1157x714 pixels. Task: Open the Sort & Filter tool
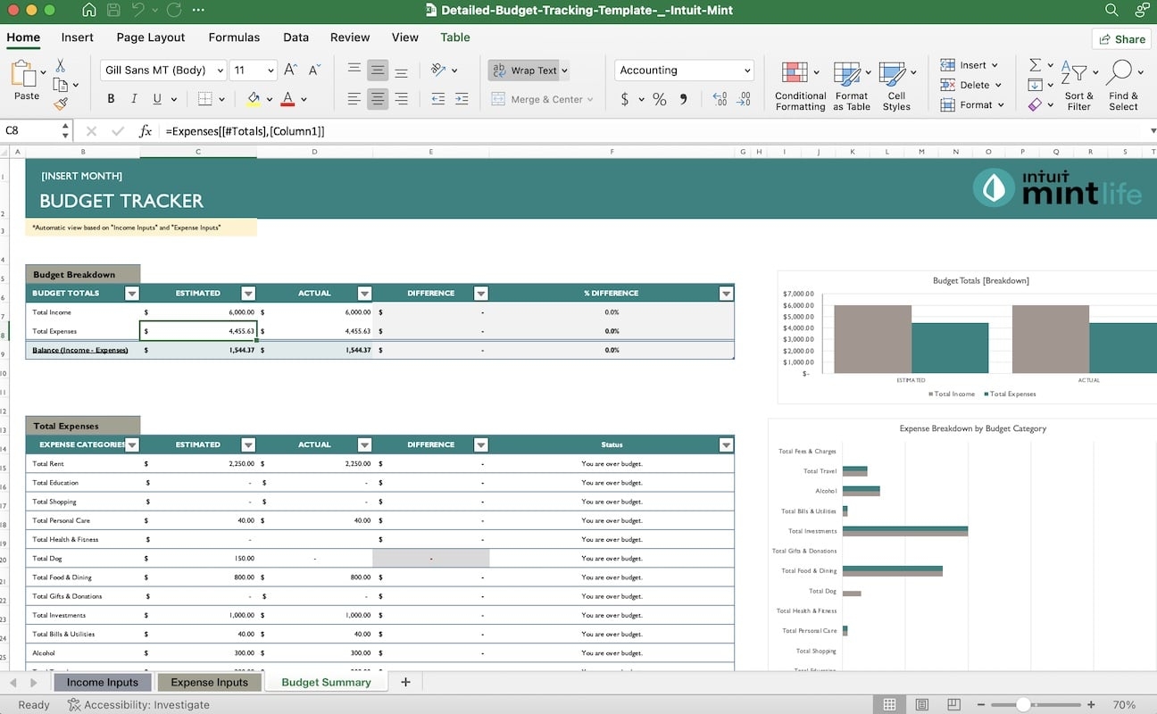pos(1078,86)
